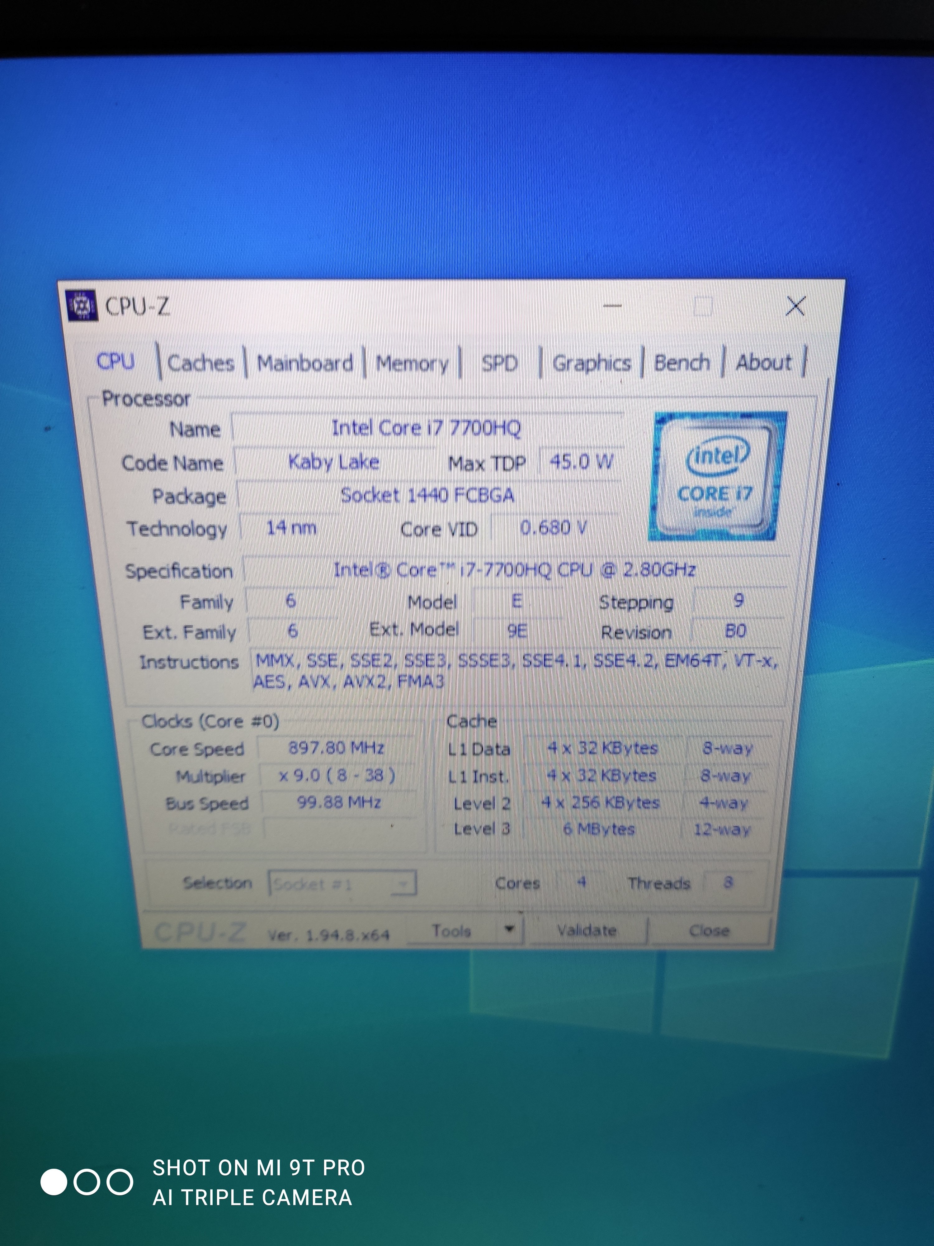Viewport: 934px width, 1246px height.
Task: Click the Specification text field
Action: (x=515, y=569)
